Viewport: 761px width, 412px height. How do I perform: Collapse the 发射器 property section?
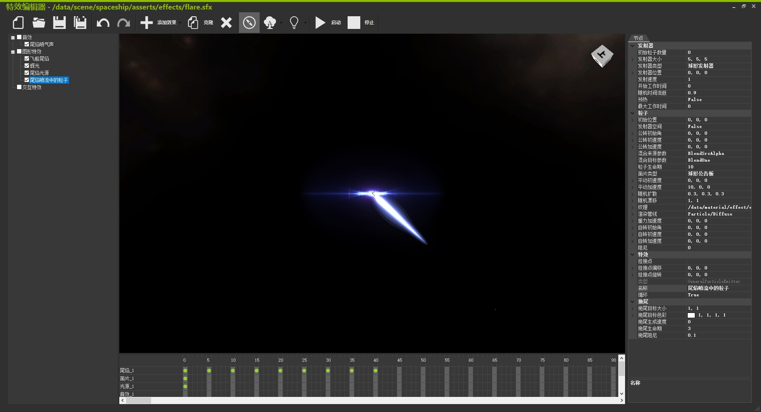pyautogui.click(x=633, y=46)
